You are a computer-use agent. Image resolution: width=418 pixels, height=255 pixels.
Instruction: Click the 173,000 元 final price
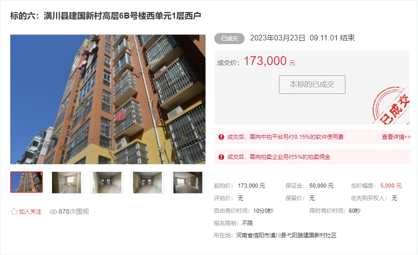(x=270, y=61)
